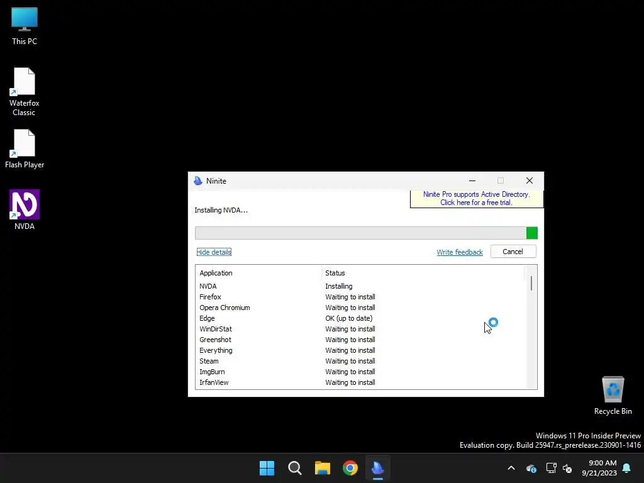Select the NVDA row in list
This screenshot has width=644, height=483.
tap(360, 286)
